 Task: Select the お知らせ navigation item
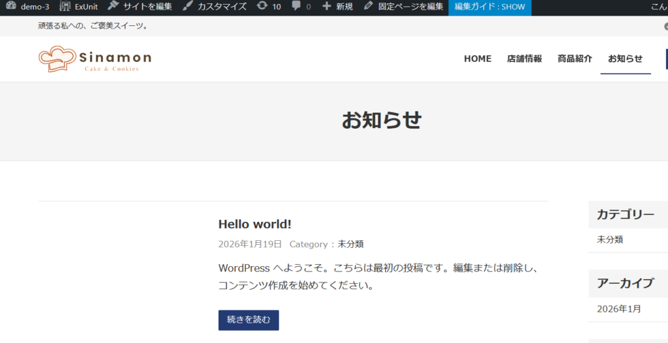tap(625, 59)
